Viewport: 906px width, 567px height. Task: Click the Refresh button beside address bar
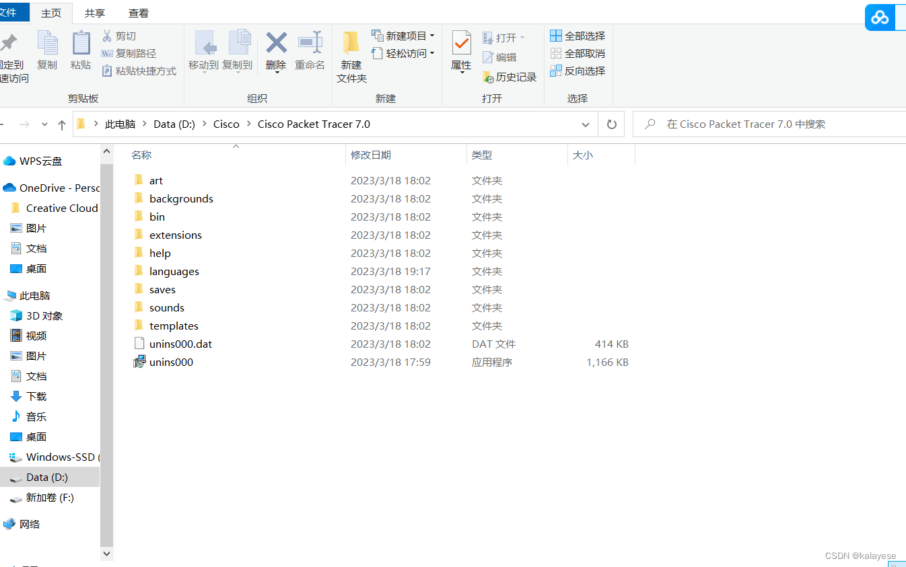(611, 124)
